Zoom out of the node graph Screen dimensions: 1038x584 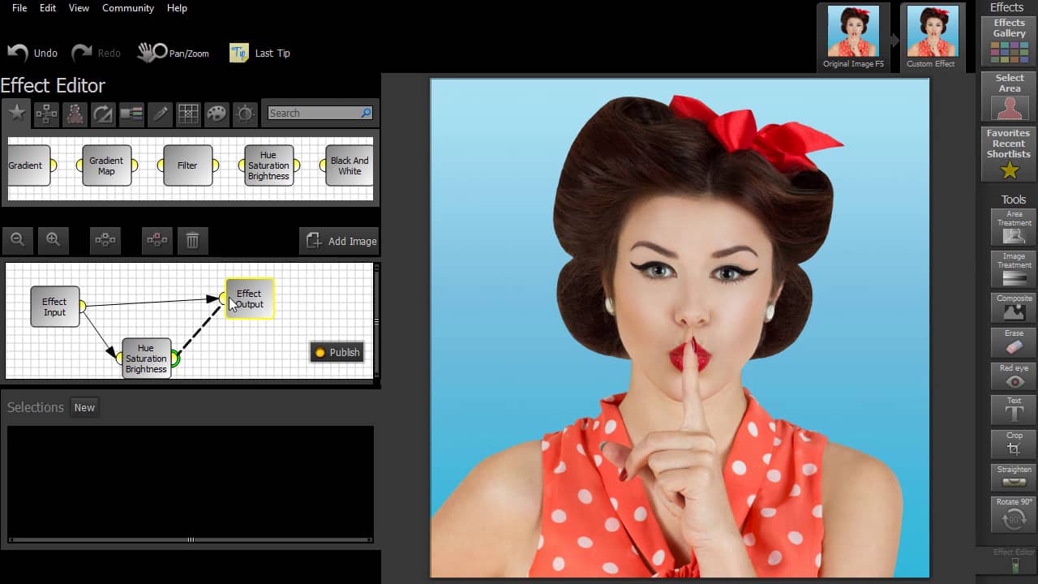coord(18,240)
